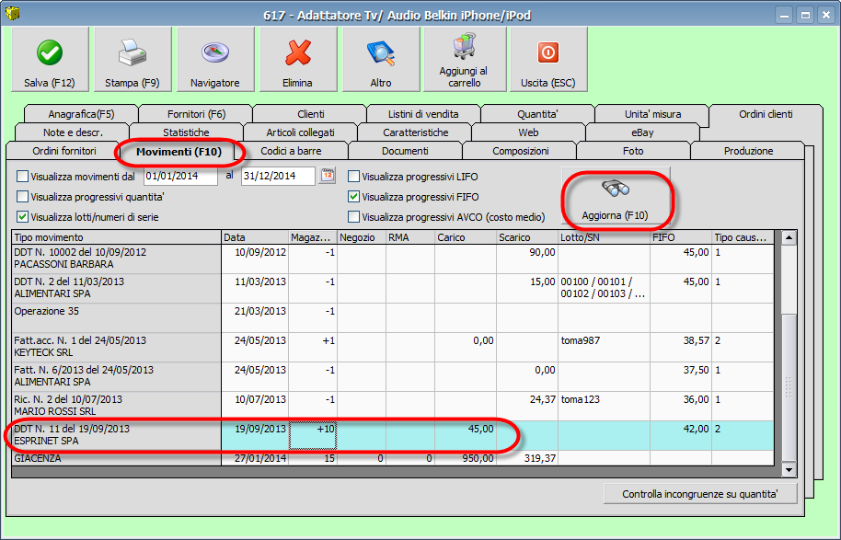Screen dimensions: 841x540
Task: Click the Aggiungi al carrello cart icon
Action: (464, 47)
